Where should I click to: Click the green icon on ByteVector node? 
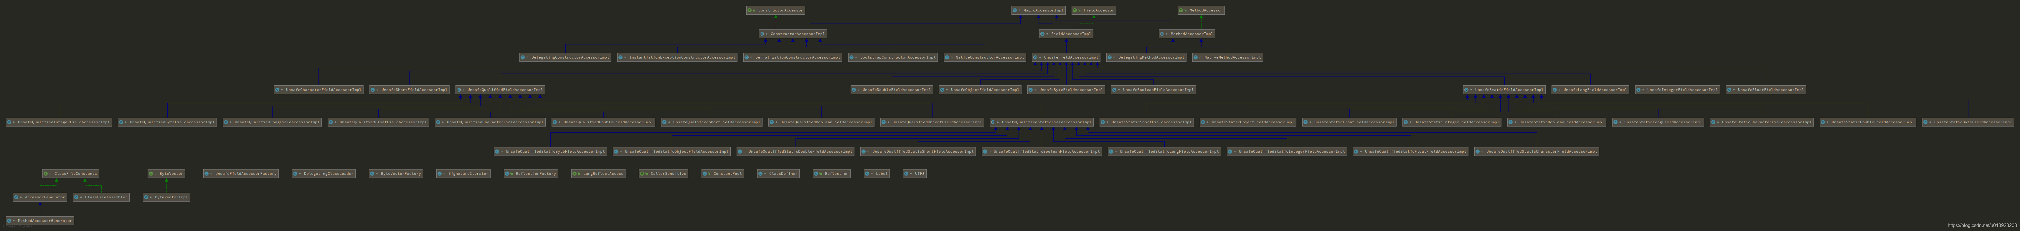click(x=151, y=174)
